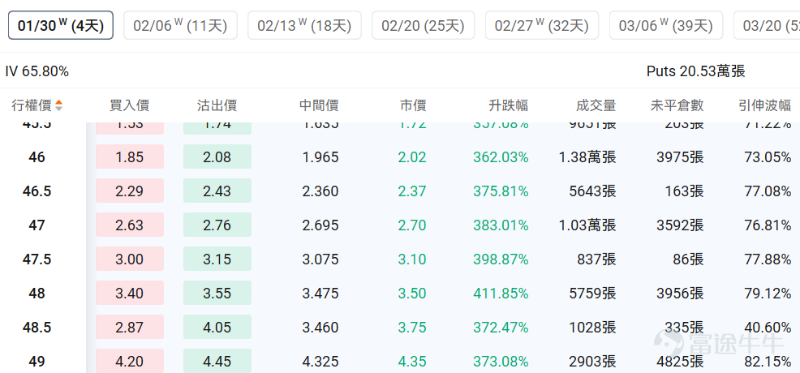The height and width of the screenshot is (373, 800).
Task: Select strike price 47.5 row
Action: (400, 259)
